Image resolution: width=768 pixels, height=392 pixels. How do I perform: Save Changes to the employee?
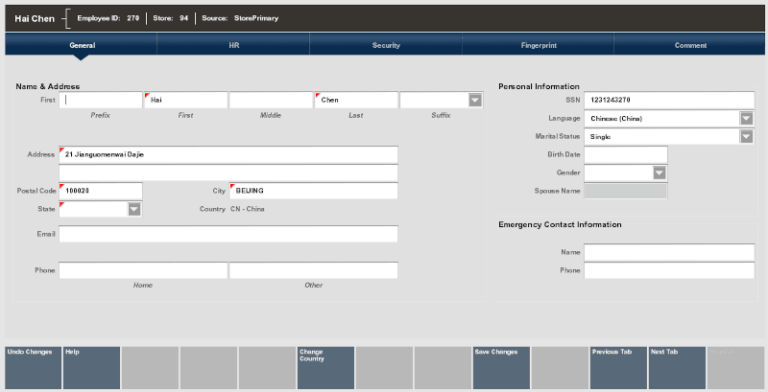(x=501, y=368)
